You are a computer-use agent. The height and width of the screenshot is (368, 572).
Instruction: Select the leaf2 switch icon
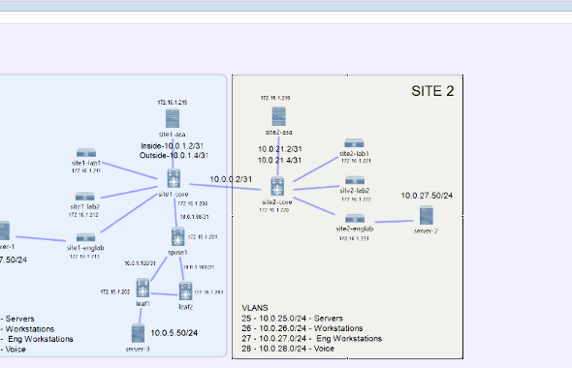pos(186,291)
